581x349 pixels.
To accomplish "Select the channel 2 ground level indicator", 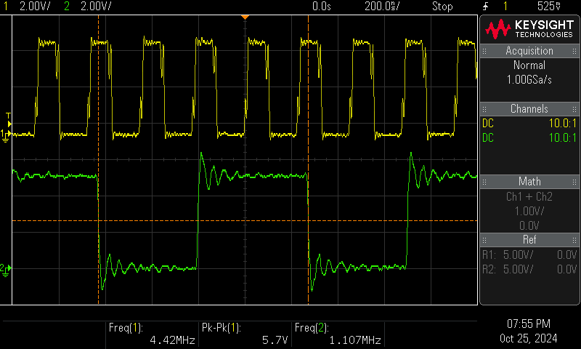I will tap(6, 270).
